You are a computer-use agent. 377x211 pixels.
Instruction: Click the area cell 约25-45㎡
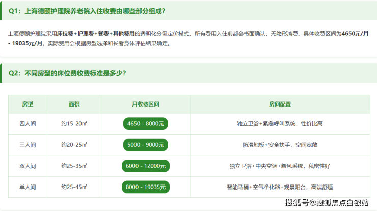[x=74, y=187]
